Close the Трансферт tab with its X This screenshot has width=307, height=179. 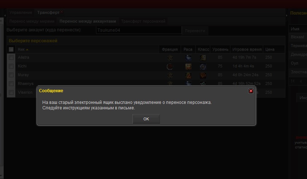[62, 12]
